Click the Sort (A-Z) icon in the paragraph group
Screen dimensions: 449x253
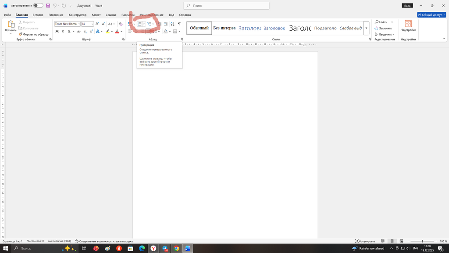(x=172, y=24)
